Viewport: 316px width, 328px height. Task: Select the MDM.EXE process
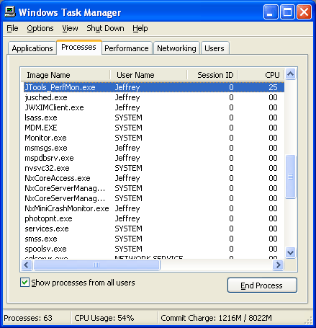(154, 128)
